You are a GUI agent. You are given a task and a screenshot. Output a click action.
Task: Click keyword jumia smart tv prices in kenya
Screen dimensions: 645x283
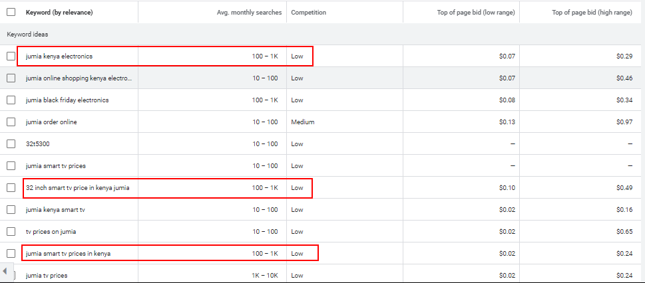pos(69,253)
